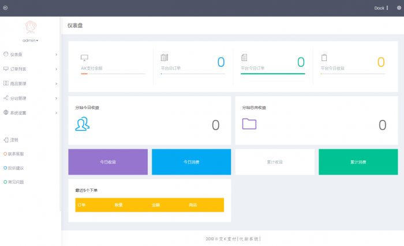Click the 仪表盘 dashboard gauge icon
This screenshot has width=404, height=246.
[x=6, y=54]
